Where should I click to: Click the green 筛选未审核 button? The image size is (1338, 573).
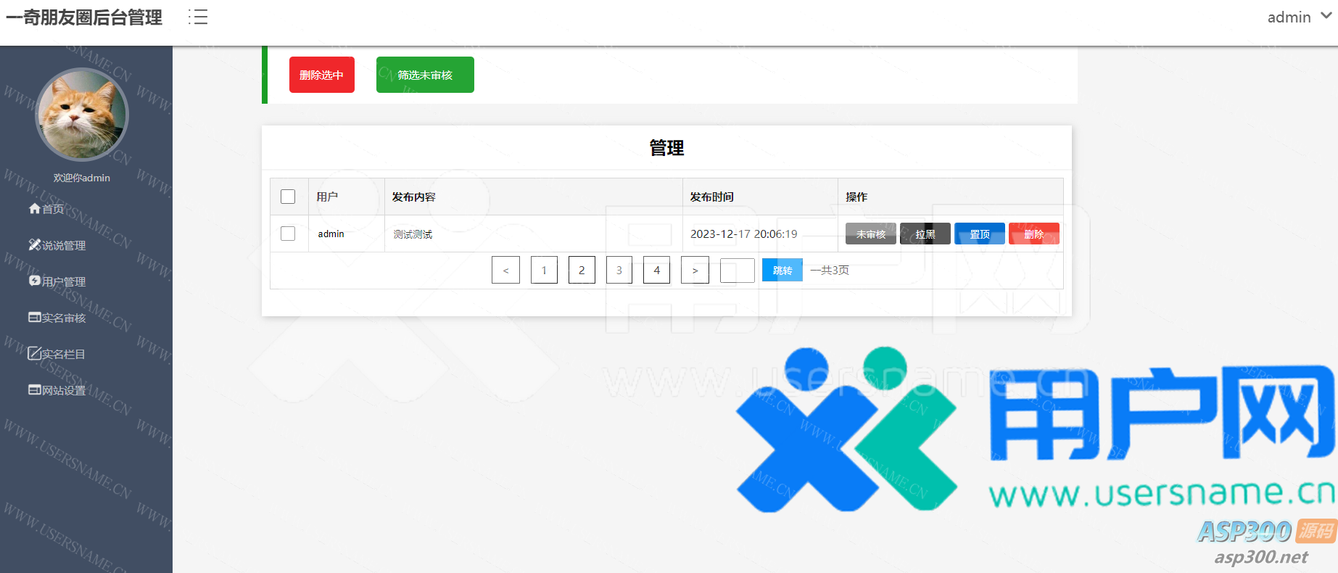click(x=425, y=75)
